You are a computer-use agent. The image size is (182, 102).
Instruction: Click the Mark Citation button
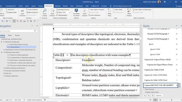[129, 13]
